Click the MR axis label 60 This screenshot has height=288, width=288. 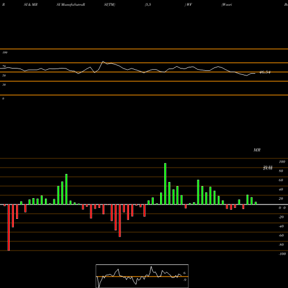click(281, 180)
